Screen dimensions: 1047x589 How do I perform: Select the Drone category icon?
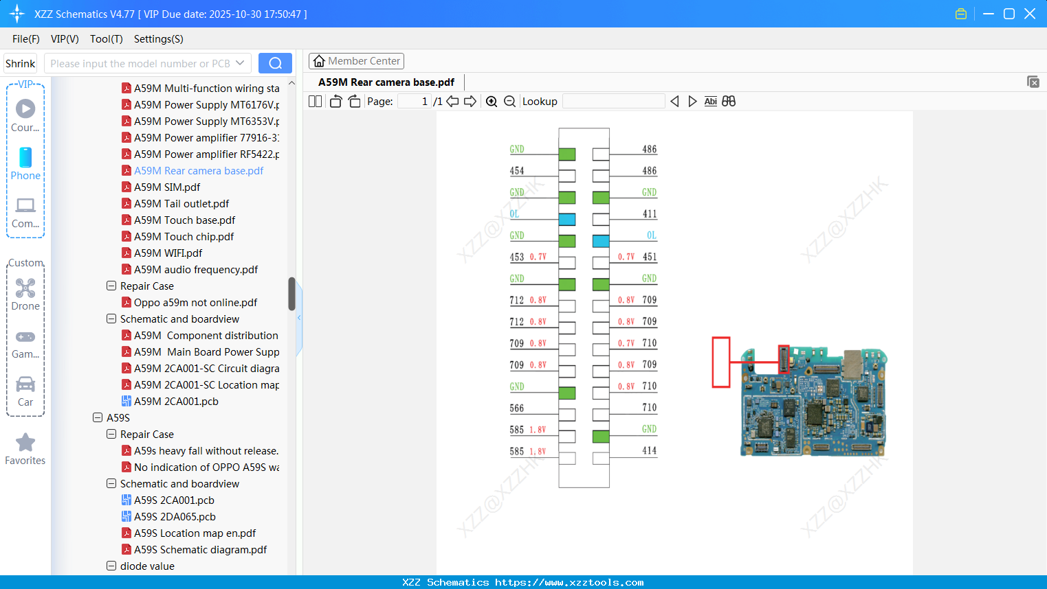[25, 294]
